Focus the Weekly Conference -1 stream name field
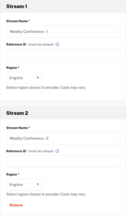126x216 pixels. click(63, 32)
